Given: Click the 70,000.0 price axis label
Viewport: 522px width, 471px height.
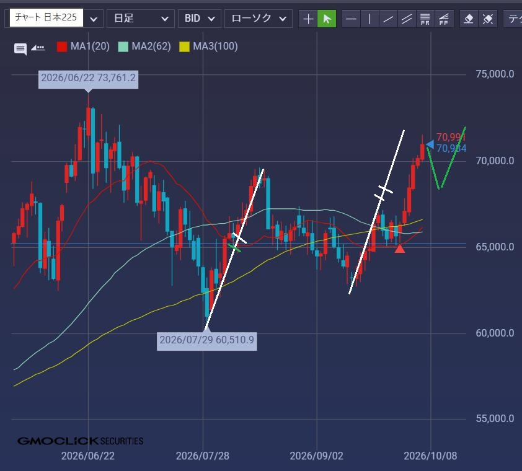Looking at the screenshot, I should (x=495, y=161).
